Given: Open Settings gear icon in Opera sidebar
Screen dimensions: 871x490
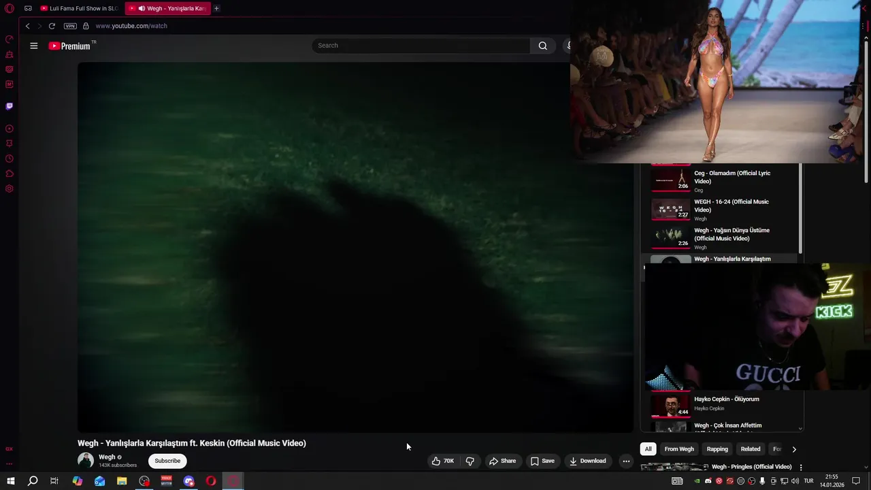Looking at the screenshot, I should pyautogui.click(x=10, y=189).
